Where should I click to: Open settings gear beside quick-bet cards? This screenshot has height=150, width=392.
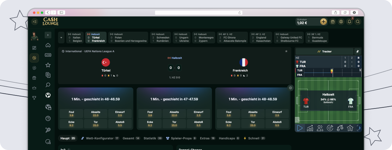tap(290, 88)
